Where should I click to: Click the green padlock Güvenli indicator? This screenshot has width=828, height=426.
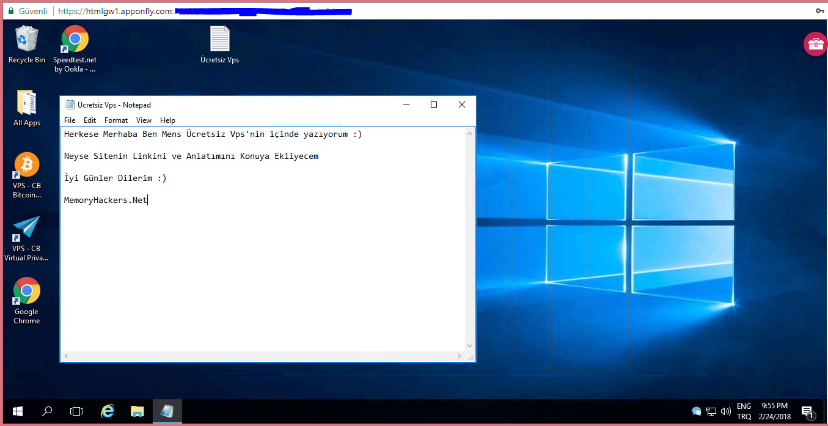pyautogui.click(x=27, y=11)
